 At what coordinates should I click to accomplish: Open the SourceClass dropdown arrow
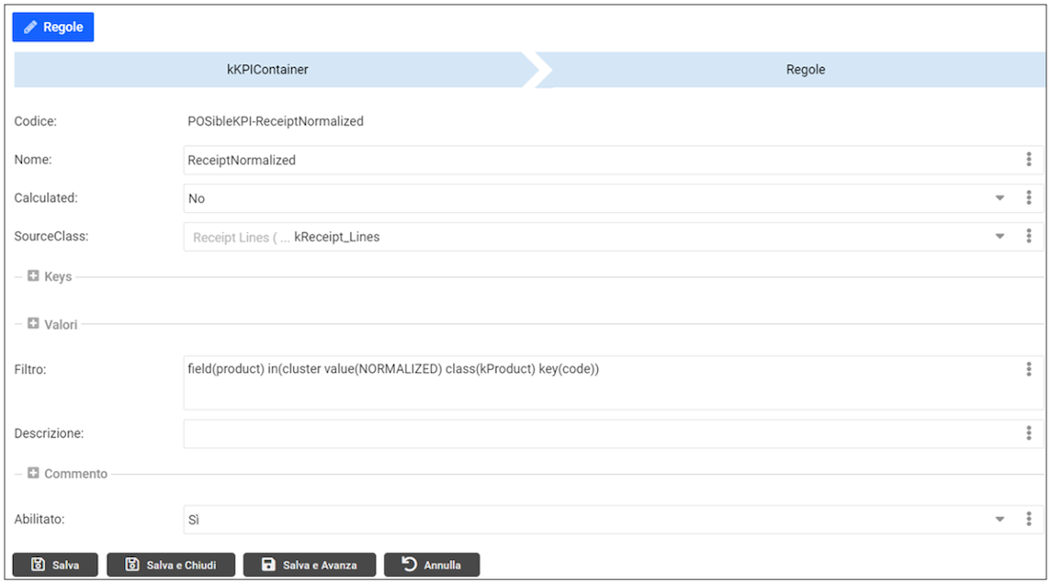pos(1000,237)
